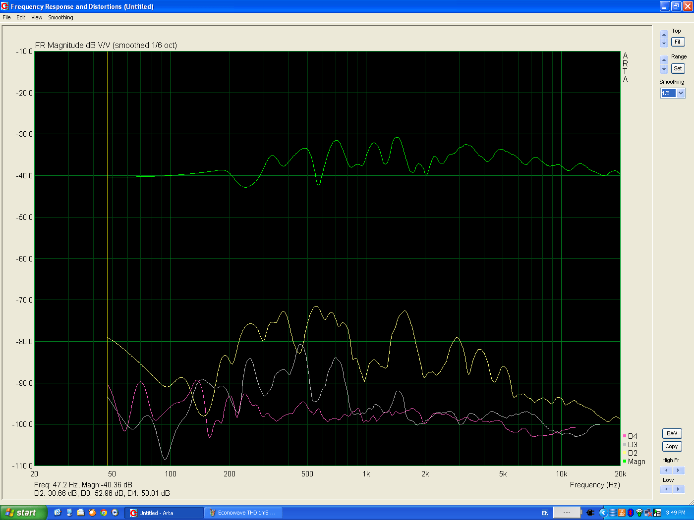Image resolution: width=694 pixels, height=520 pixels.
Task: Click the green arrow tray icon beside the clock
Action: click(657, 513)
